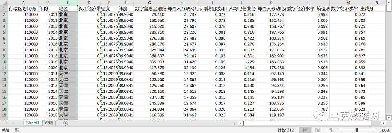392x133 pixels.
Task: Click the tab bar split handle dots
Action: pyautogui.click(x=234, y=123)
